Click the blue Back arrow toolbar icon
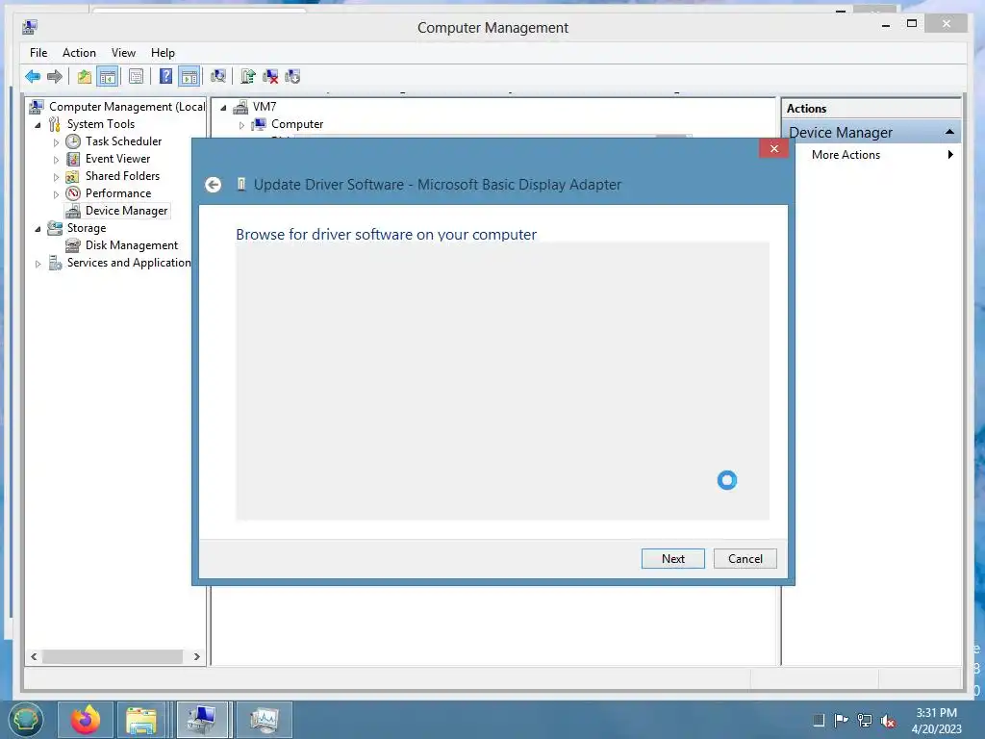Image resolution: width=985 pixels, height=739 pixels. click(x=33, y=77)
